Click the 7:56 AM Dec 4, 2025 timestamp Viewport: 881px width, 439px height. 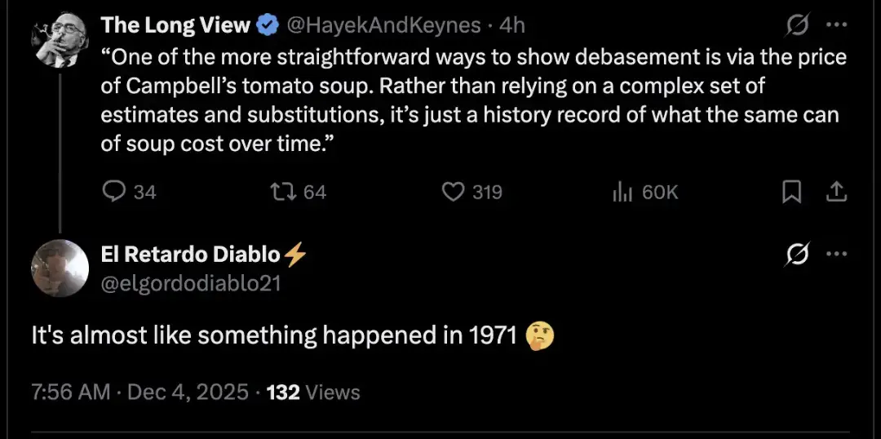[139, 392]
